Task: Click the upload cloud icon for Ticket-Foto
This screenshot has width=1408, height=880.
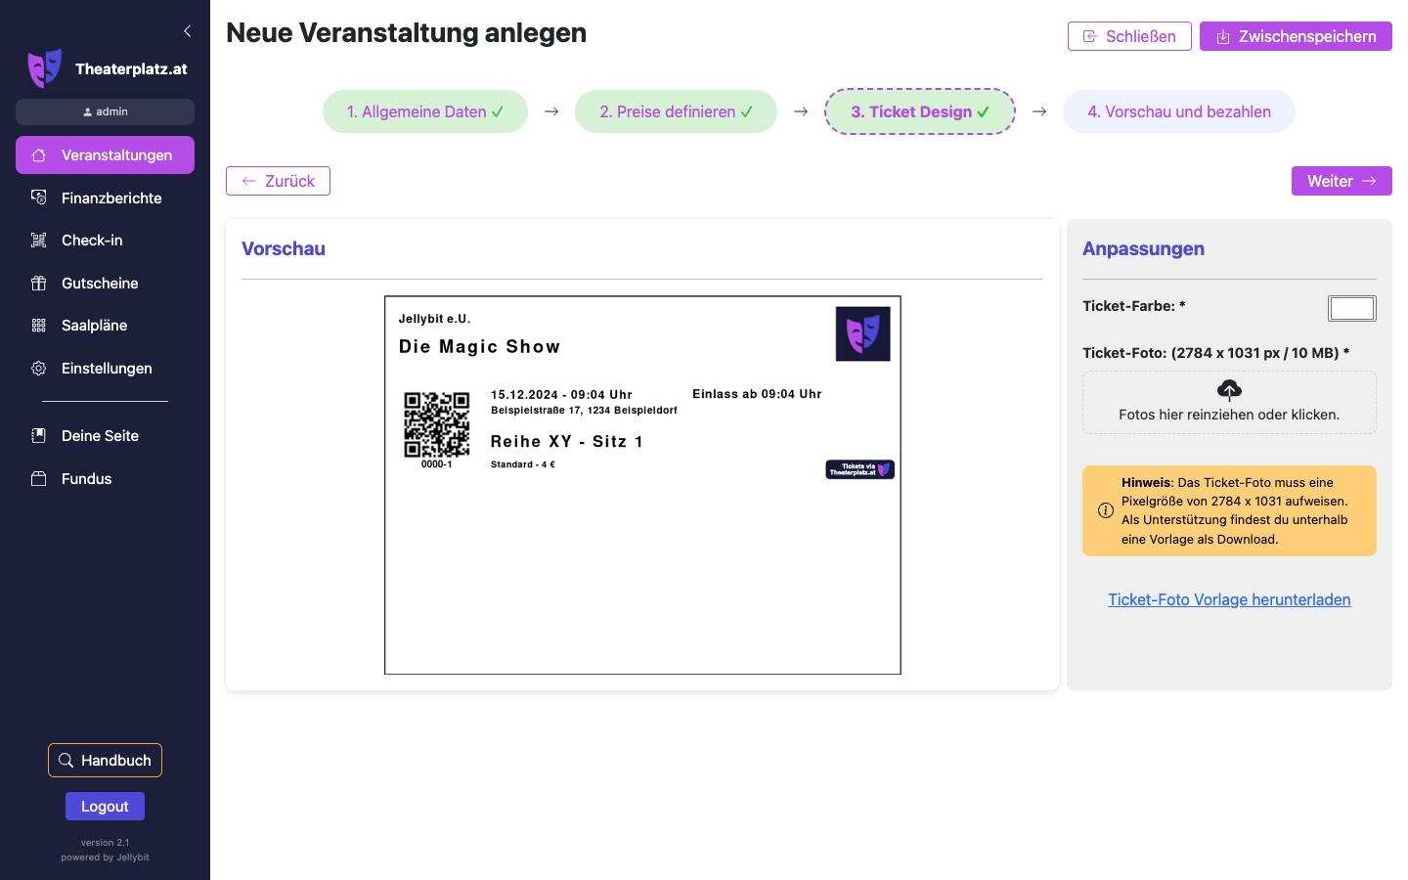Action: [x=1229, y=390]
